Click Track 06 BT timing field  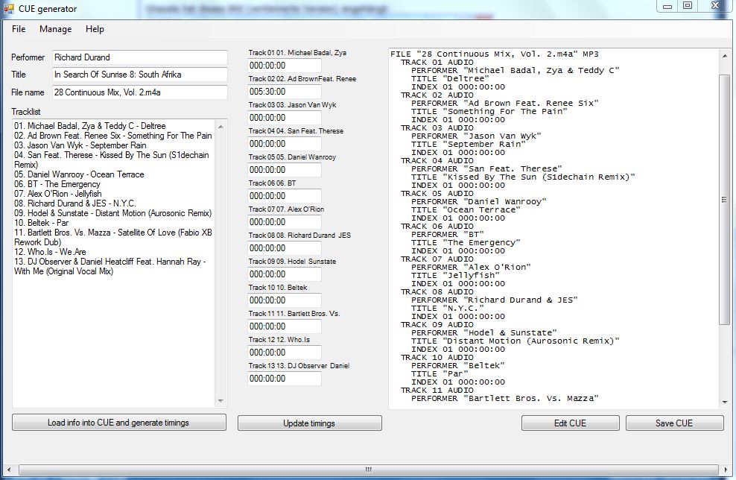coord(284,196)
